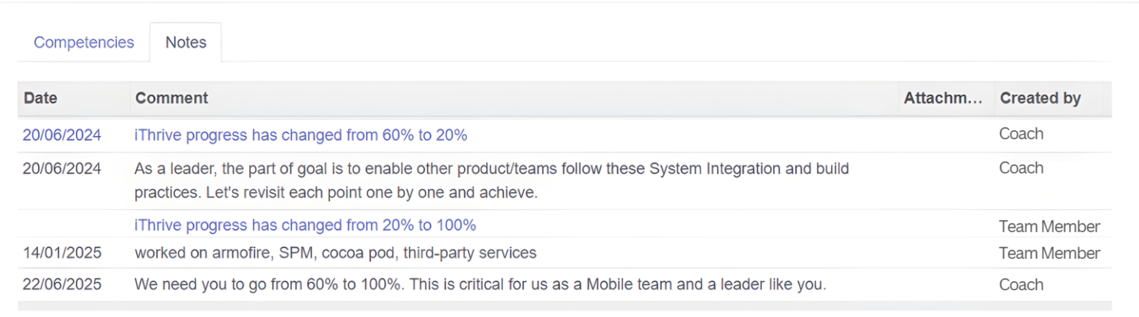Open the "60% to 20%" iThrive progress link
1139x317 pixels.
(300, 135)
